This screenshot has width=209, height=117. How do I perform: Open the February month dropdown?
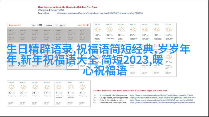[51, 25]
